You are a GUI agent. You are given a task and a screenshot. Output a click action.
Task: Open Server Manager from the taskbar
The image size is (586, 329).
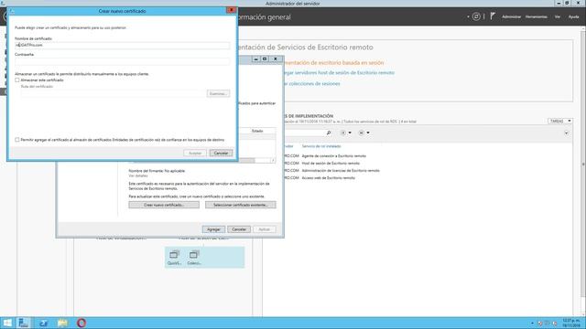pos(24,323)
